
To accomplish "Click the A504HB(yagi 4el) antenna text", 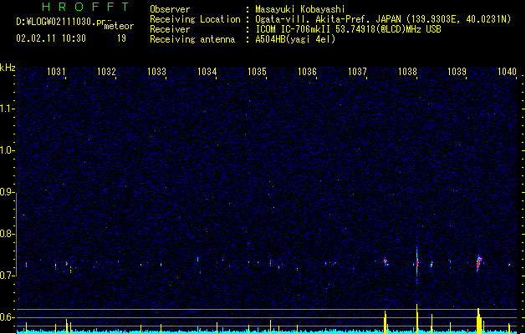I will (295, 39).
